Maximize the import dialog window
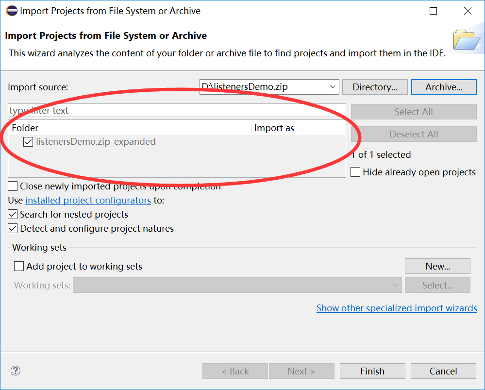The height and width of the screenshot is (390, 485). click(x=433, y=11)
